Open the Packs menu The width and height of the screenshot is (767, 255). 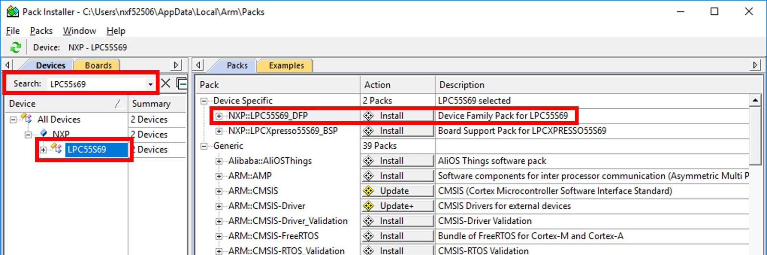pyautogui.click(x=41, y=31)
